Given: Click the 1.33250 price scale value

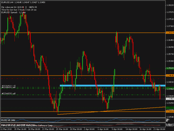Looking at the screenshot, I should click(170, 103).
